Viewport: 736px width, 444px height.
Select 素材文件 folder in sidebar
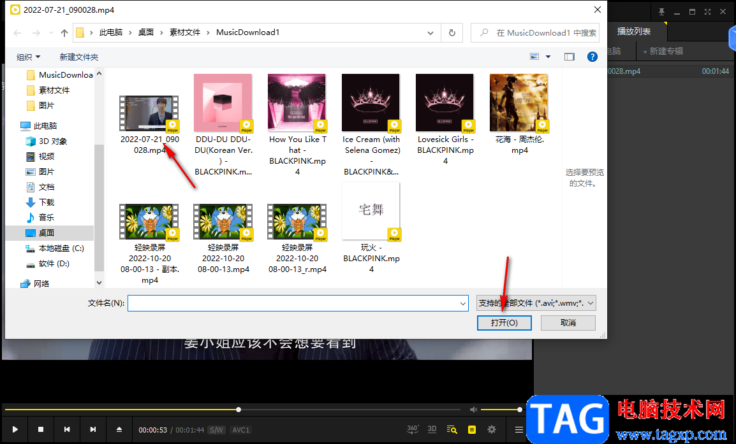click(49, 90)
